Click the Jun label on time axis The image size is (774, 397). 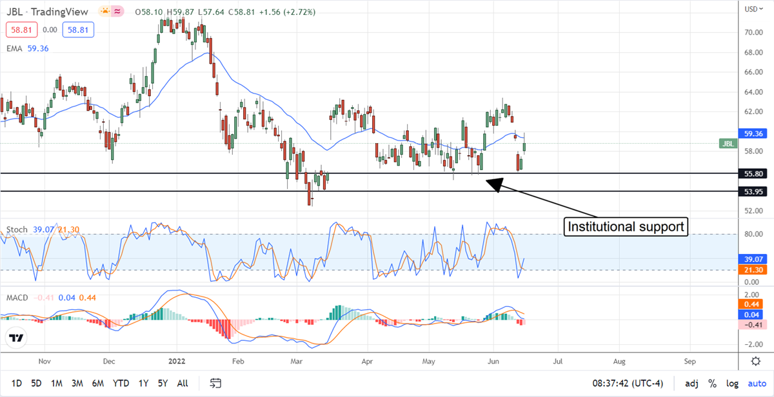494,362
